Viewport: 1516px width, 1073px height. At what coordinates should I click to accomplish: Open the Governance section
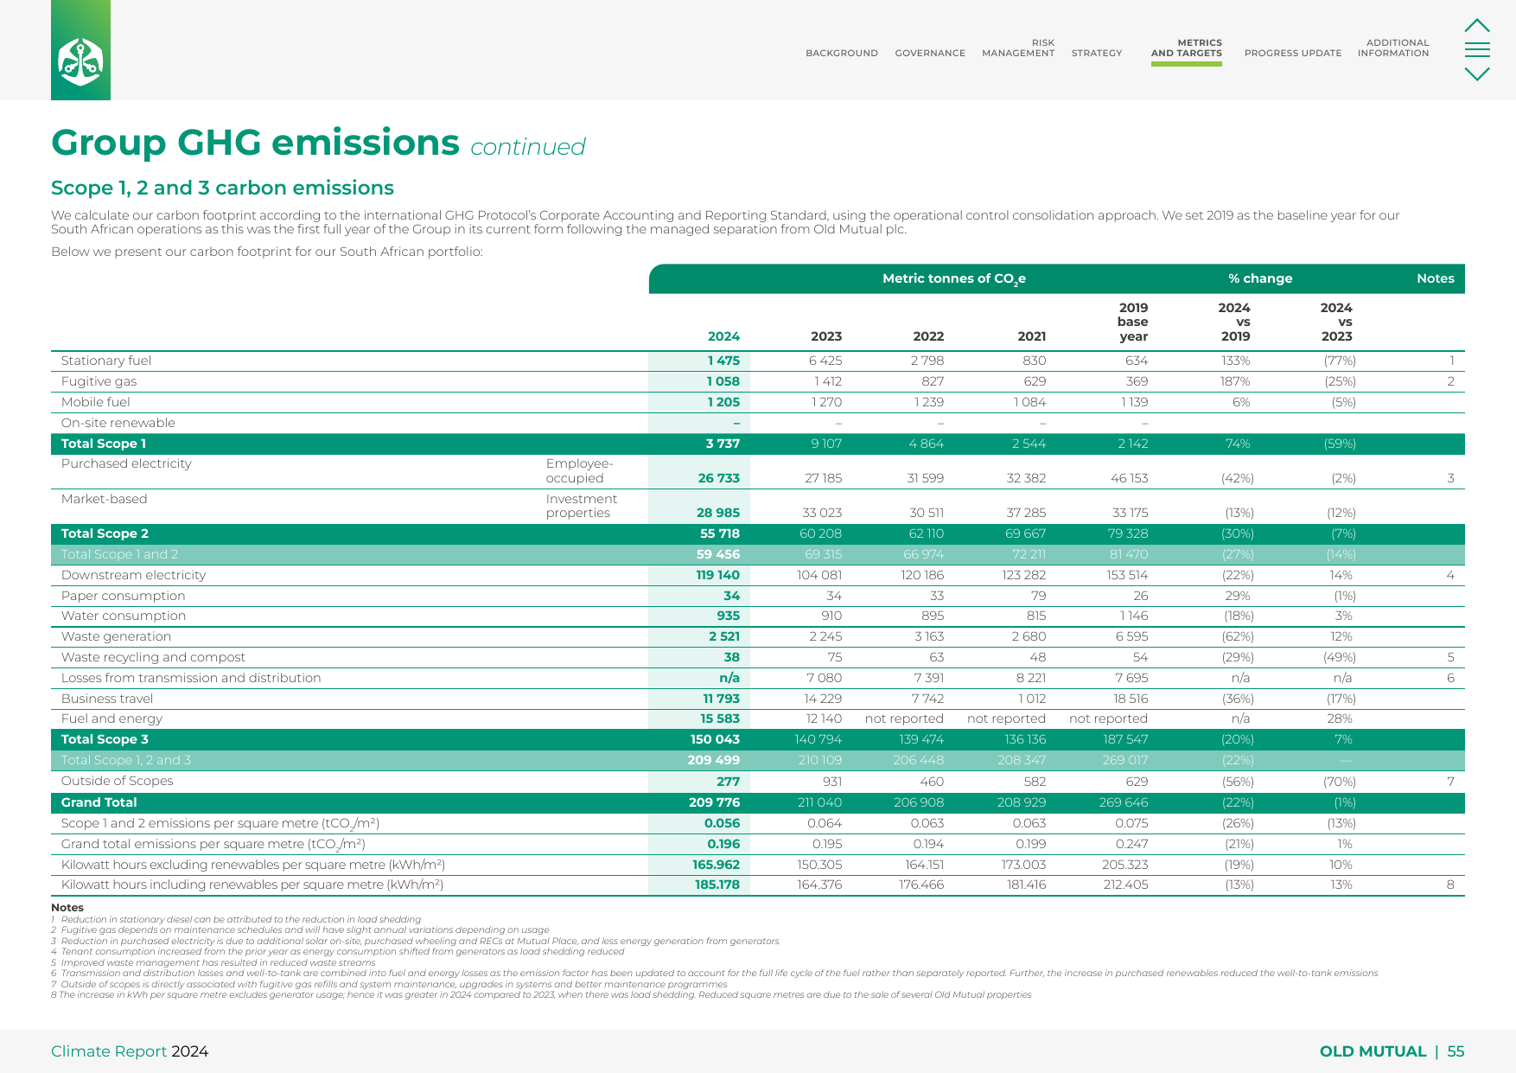(x=930, y=54)
